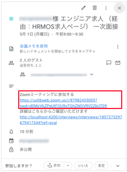Click the guest group people icon
Screen dimensions: 127x172
point(22,74)
